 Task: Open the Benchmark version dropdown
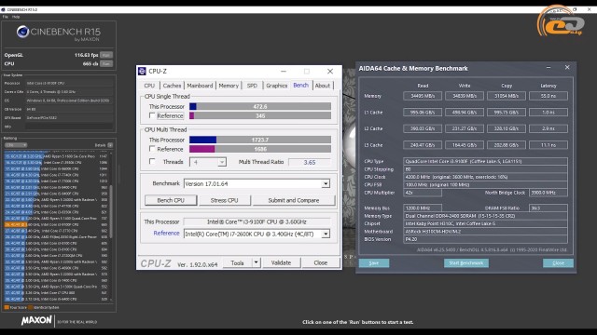tap(326, 184)
